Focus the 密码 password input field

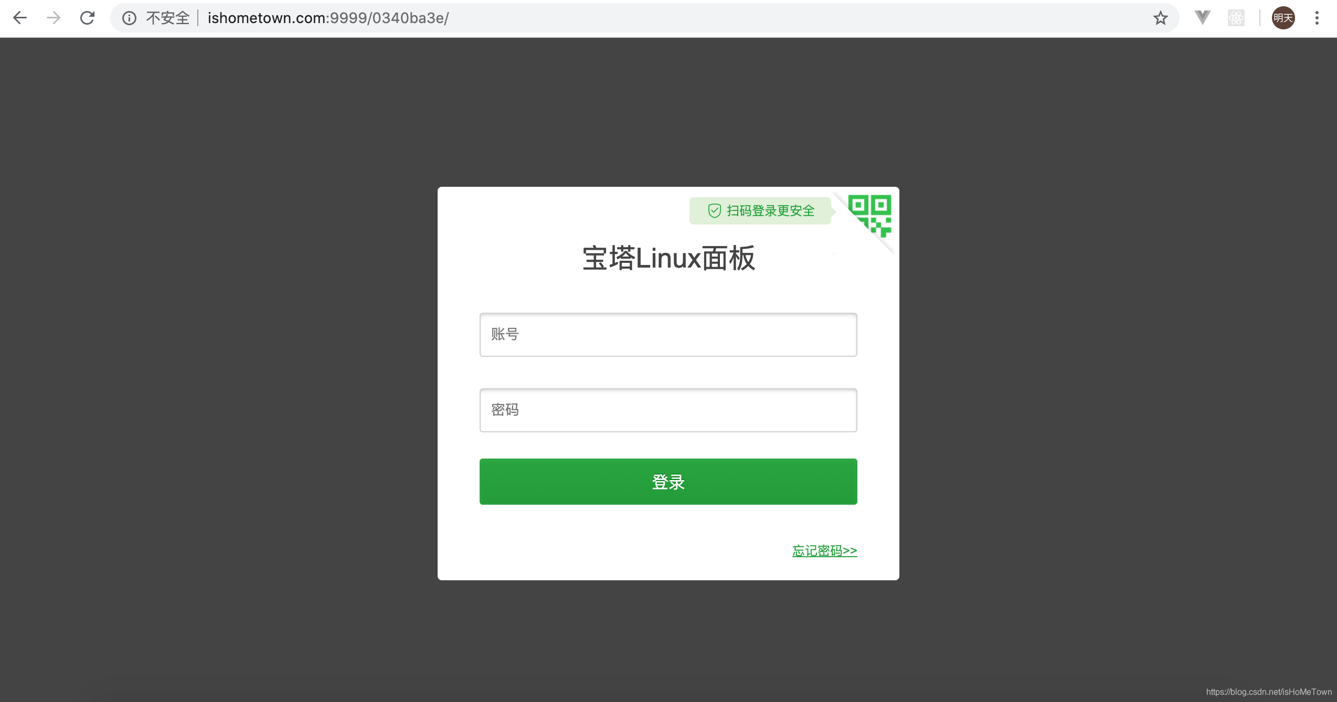668,410
